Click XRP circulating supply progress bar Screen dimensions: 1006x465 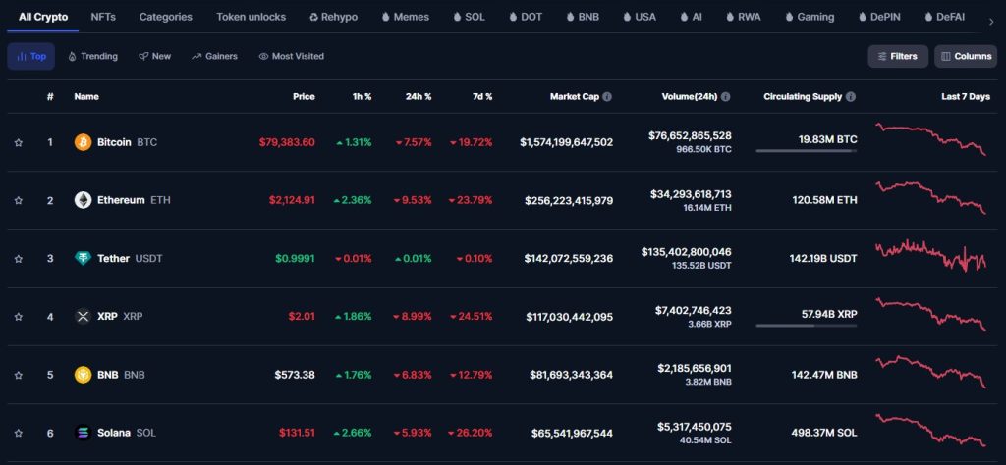point(807,326)
